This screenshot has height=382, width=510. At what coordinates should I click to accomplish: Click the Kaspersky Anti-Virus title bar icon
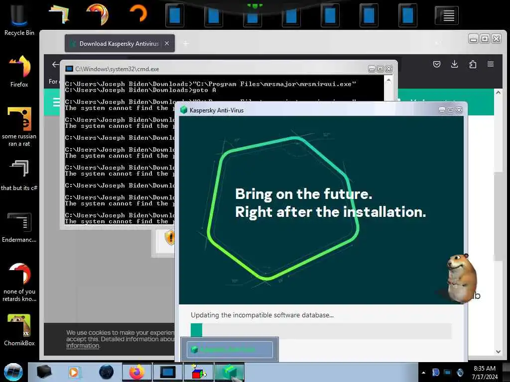pos(184,110)
